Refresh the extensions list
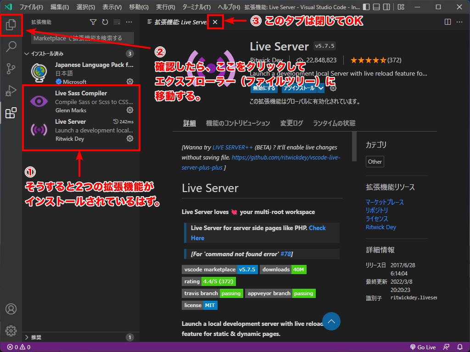Image resolution: width=470 pixels, height=352 pixels. (x=105, y=22)
